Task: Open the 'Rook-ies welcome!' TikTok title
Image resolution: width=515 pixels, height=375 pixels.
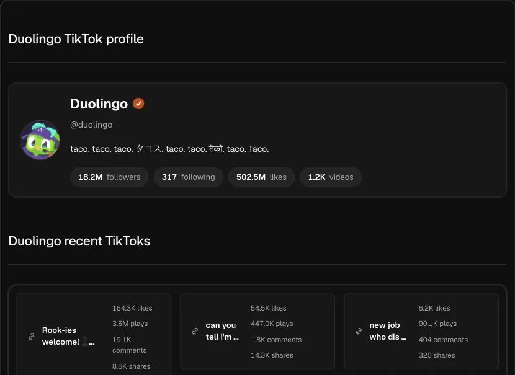Action: (68, 336)
